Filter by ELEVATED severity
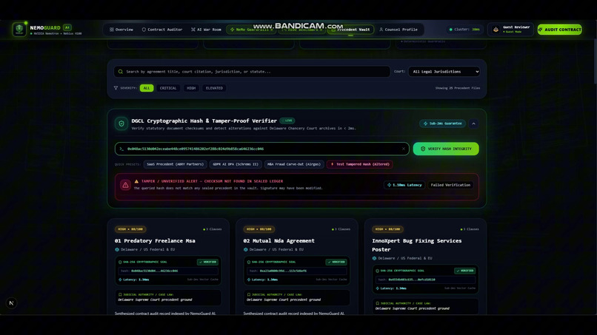Viewport: 597px width, 335px height. (x=214, y=88)
